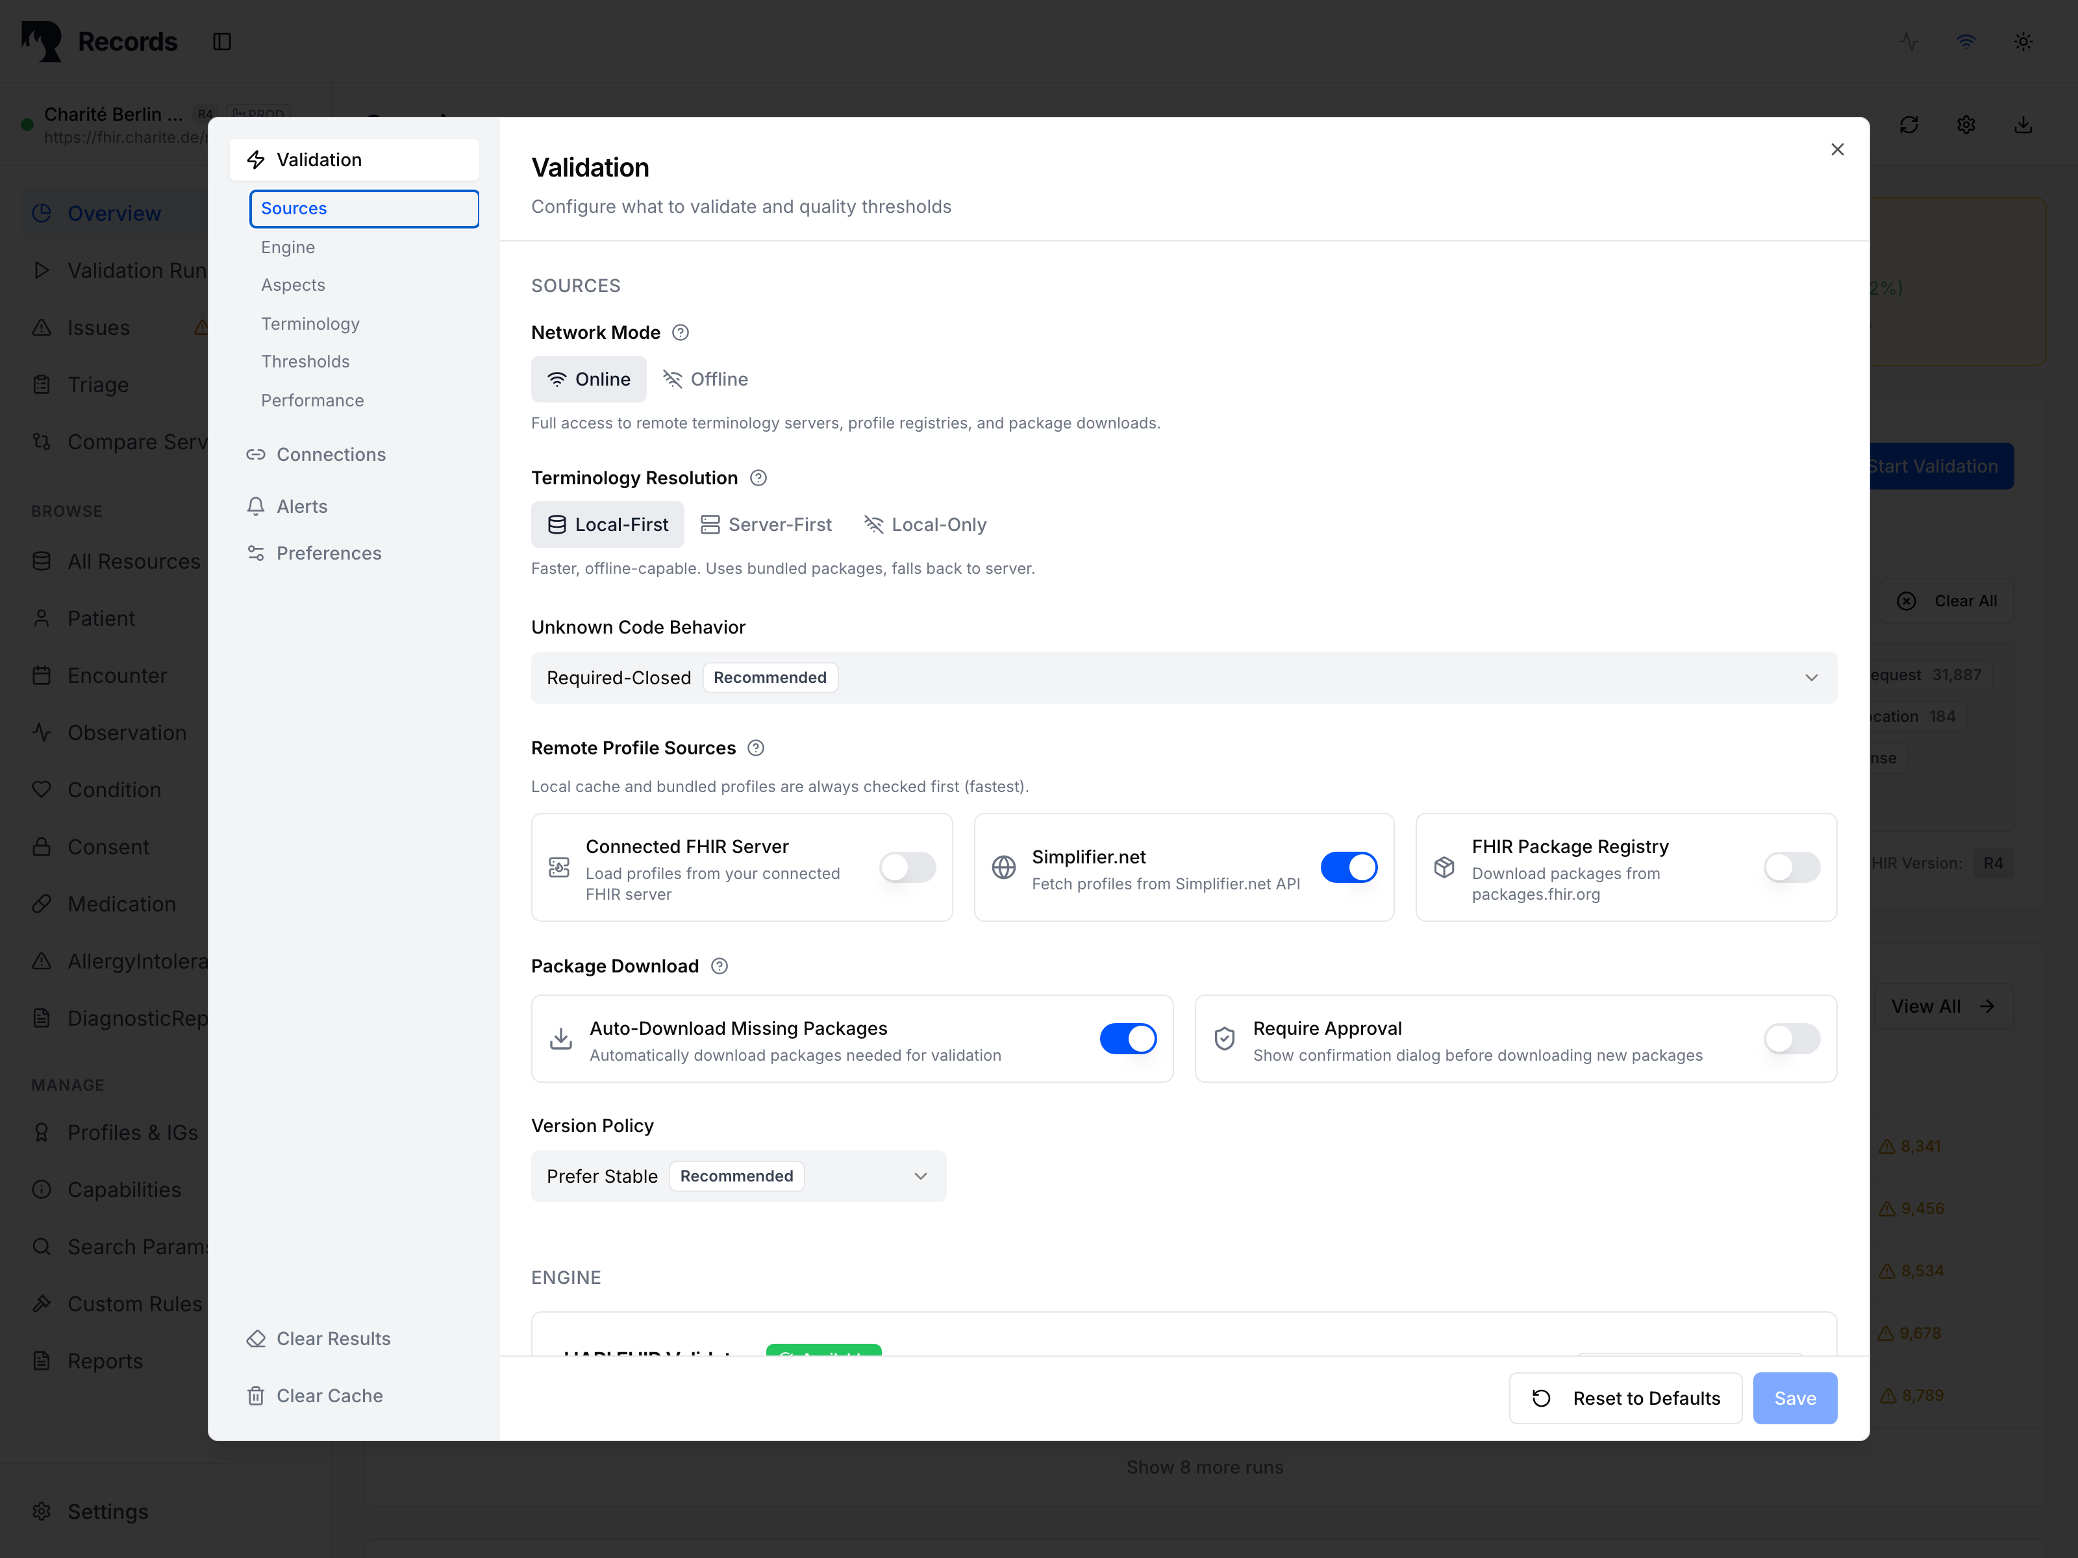
Task: Click the Clear Cache trash icon
Action: (x=255, y=1396)
